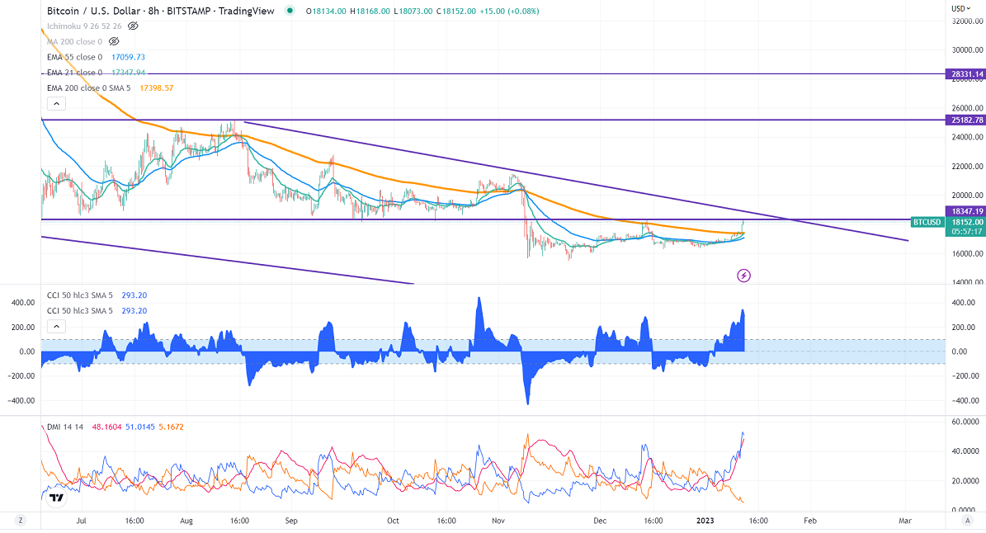Open the USD currency dropdown
The width and height of the screenshot is (986, 533).
pos(961,9)
